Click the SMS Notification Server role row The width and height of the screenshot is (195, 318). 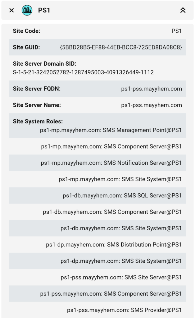coord(111,163)
